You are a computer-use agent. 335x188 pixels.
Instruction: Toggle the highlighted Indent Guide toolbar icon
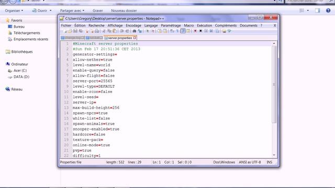183,31
